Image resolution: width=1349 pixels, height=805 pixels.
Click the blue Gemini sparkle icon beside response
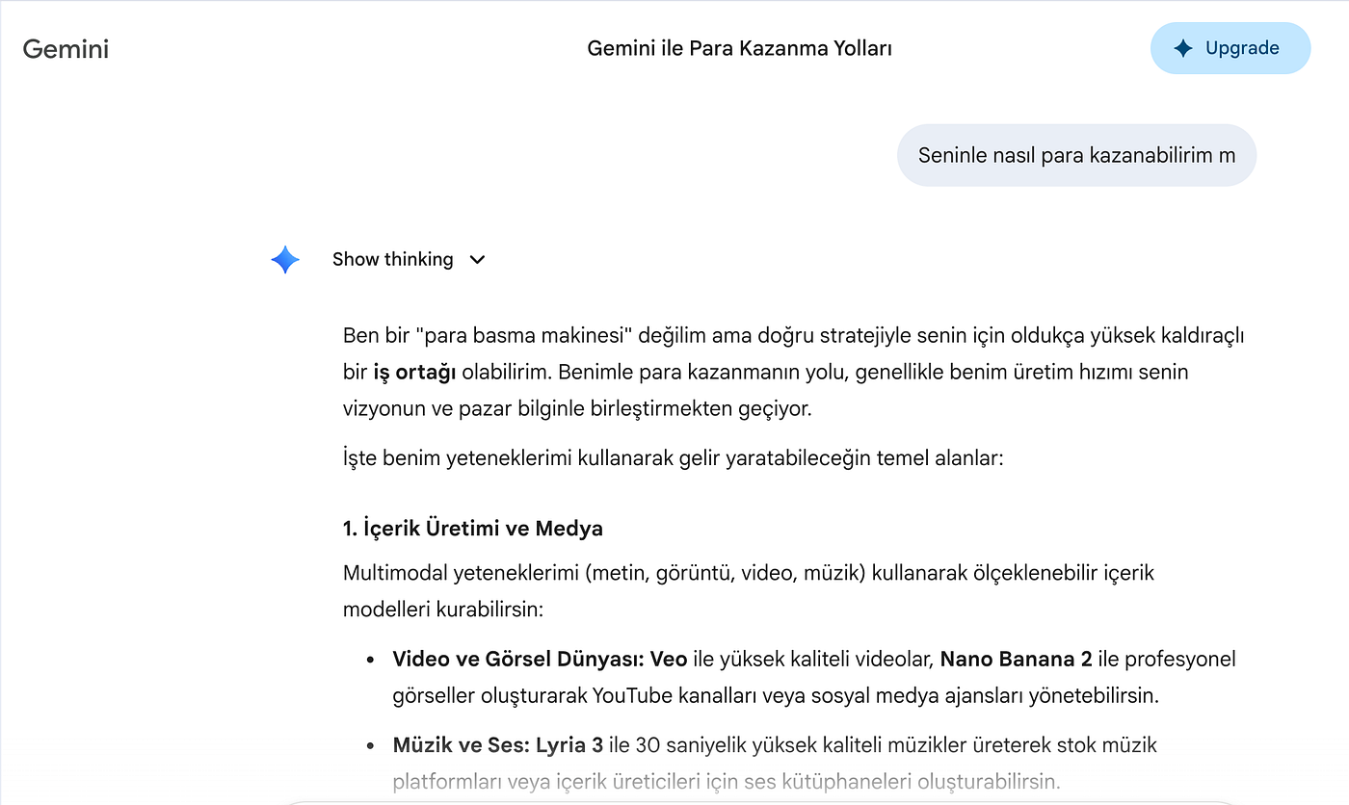[x=285, y=259]
